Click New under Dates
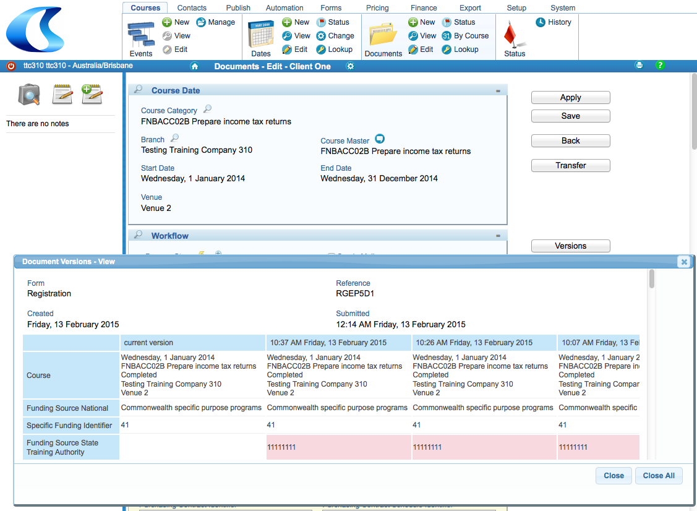The height and width of the screenshot is (511, 697). coord(296,22)
